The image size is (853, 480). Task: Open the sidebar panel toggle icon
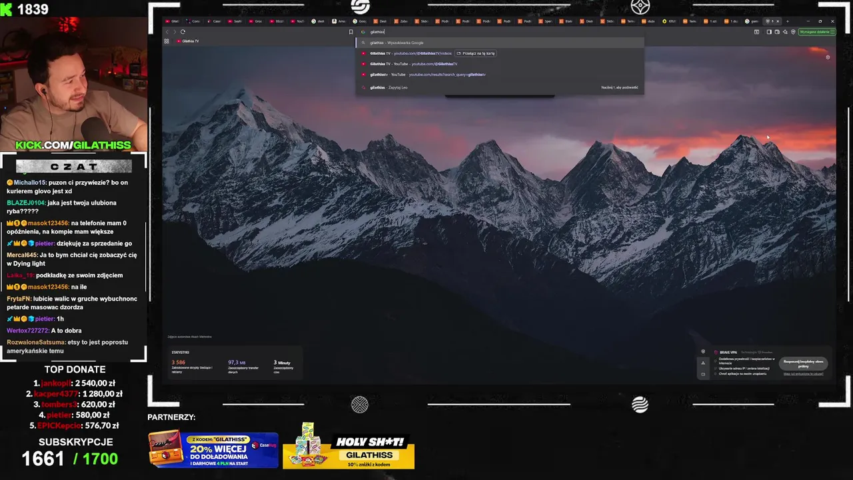tap(769, 32)
